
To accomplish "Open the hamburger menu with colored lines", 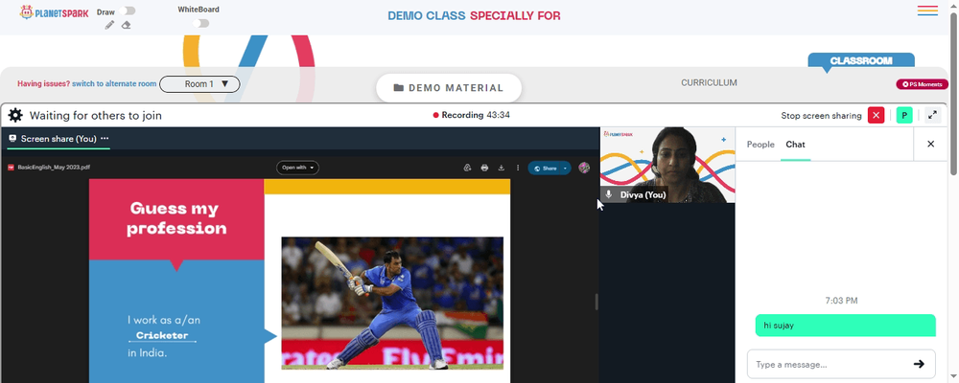I will coord(927,11).
